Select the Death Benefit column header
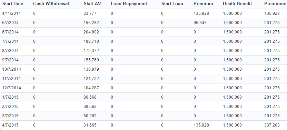 click(x=237, y=4)
